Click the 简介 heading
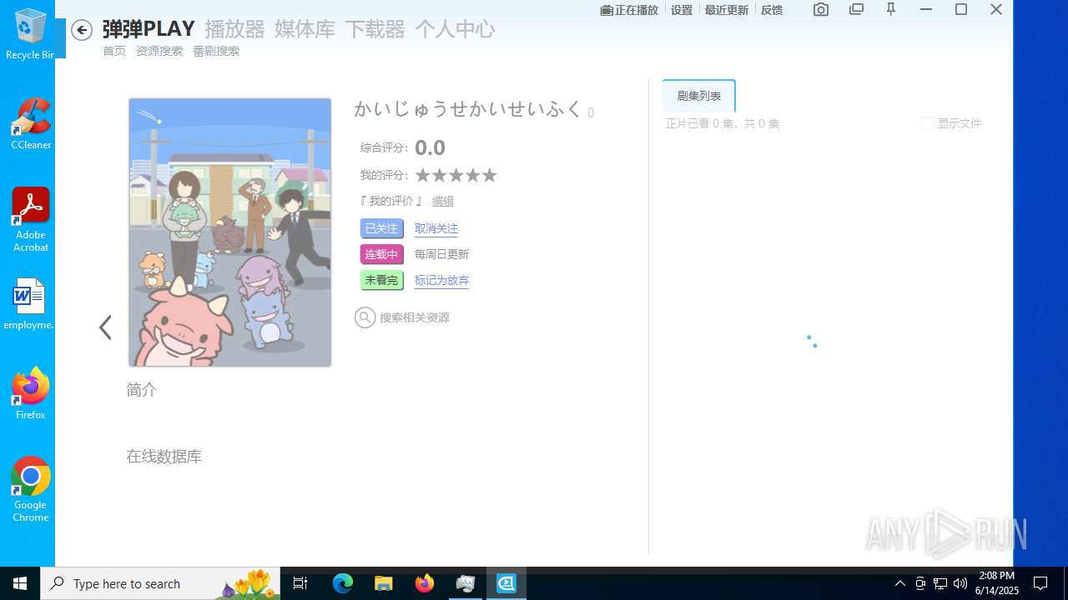 (x=142, y=390)
